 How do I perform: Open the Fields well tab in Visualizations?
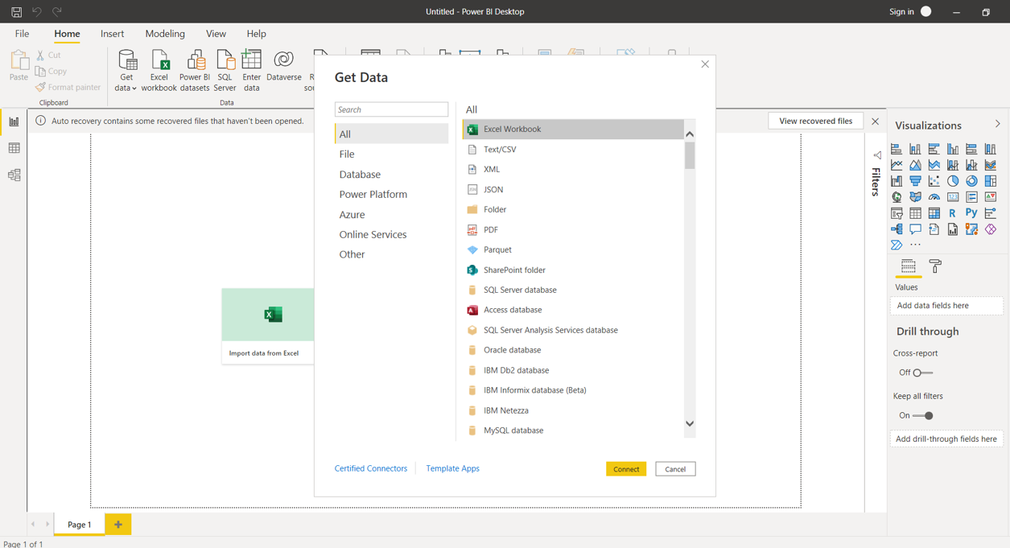[909, 266]
